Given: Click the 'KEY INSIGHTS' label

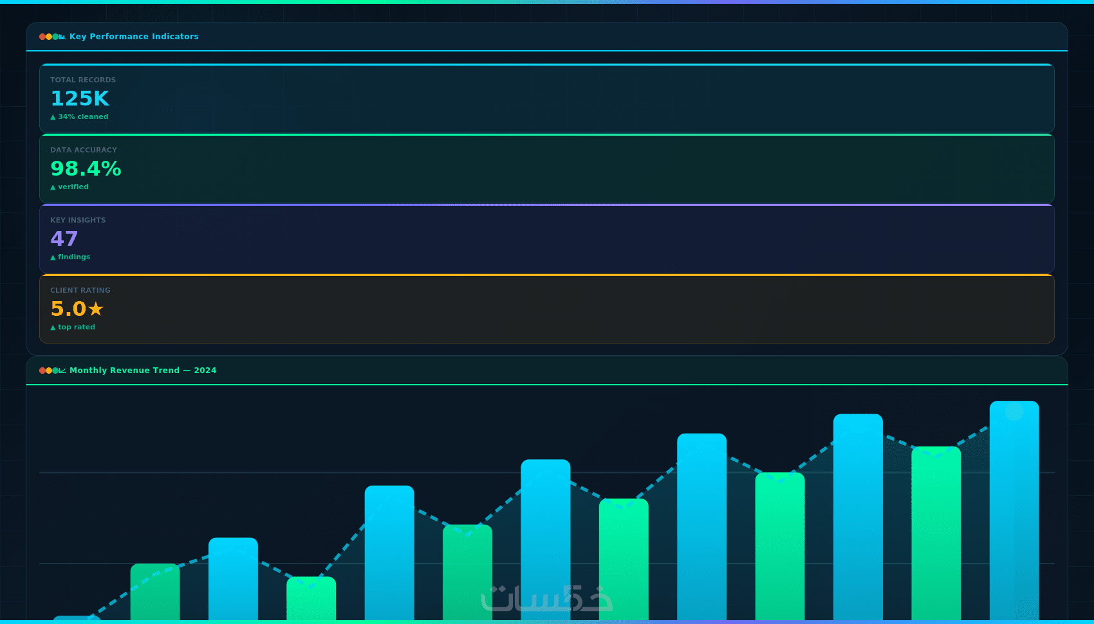Looking at the screenshot, I should pyautogui.click(x=78, y=220).
